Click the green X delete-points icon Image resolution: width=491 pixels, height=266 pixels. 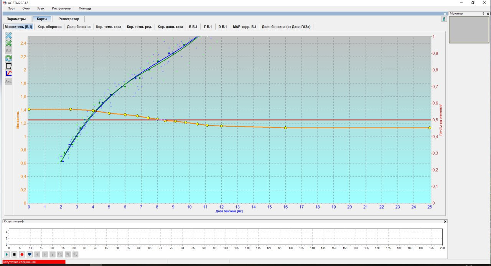[8, 43]
